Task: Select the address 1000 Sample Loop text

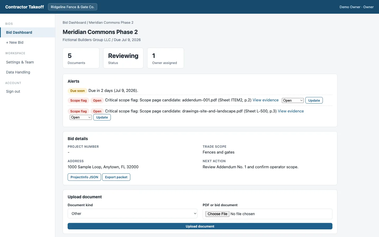Action: coord(103,167)
